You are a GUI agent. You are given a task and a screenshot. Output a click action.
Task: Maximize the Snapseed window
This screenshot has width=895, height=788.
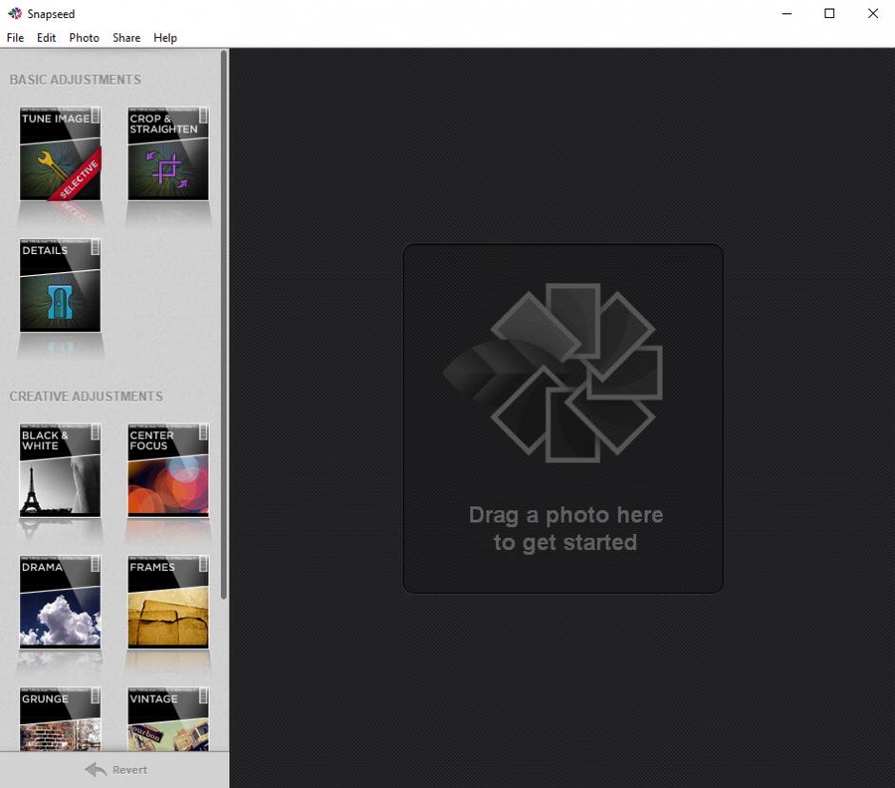(x=829, y=13)
